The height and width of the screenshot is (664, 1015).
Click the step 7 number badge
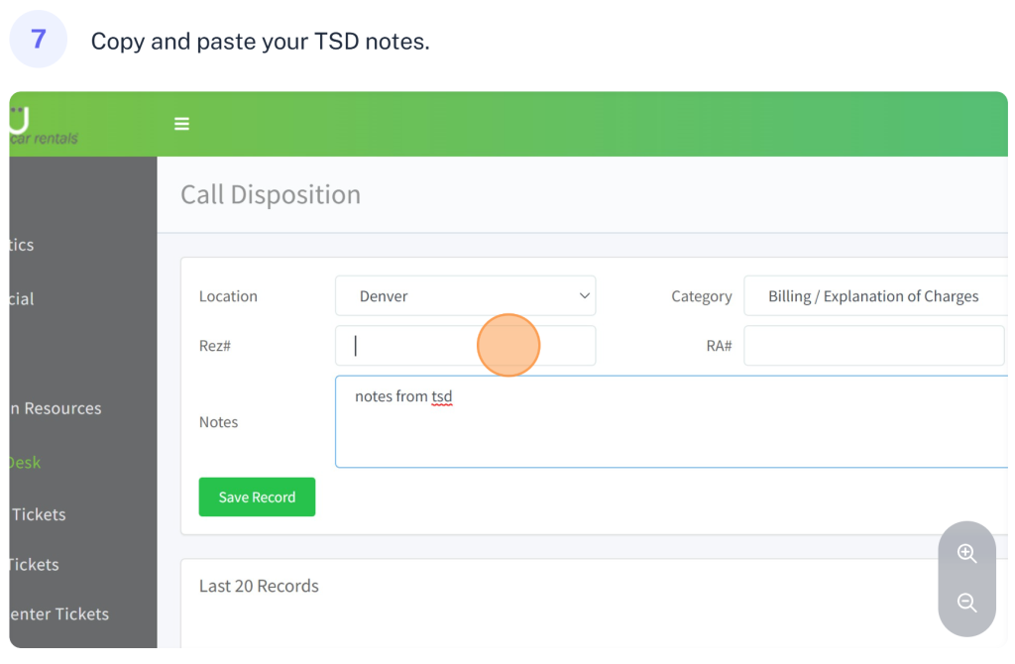click(x=39, y=41)
